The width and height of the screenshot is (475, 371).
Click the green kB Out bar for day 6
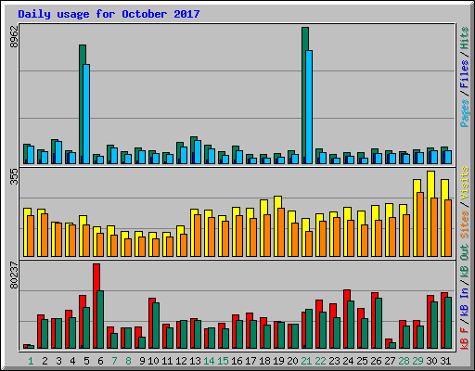pos(100,319)
